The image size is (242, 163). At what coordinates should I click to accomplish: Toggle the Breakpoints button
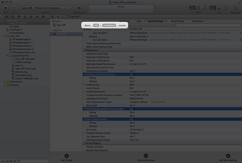click(x=79, y=8)
